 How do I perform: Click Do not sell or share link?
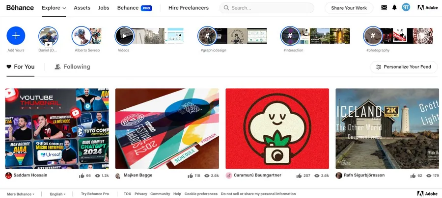click(x=258, y=194)
